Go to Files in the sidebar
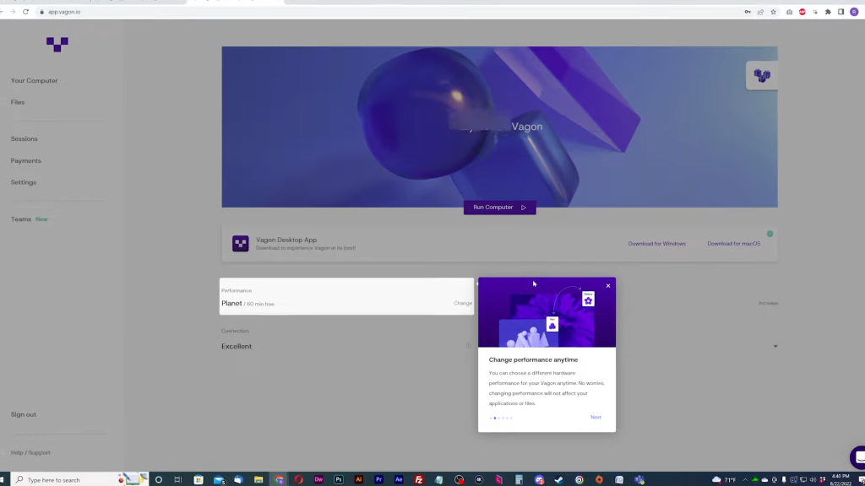 18,102
